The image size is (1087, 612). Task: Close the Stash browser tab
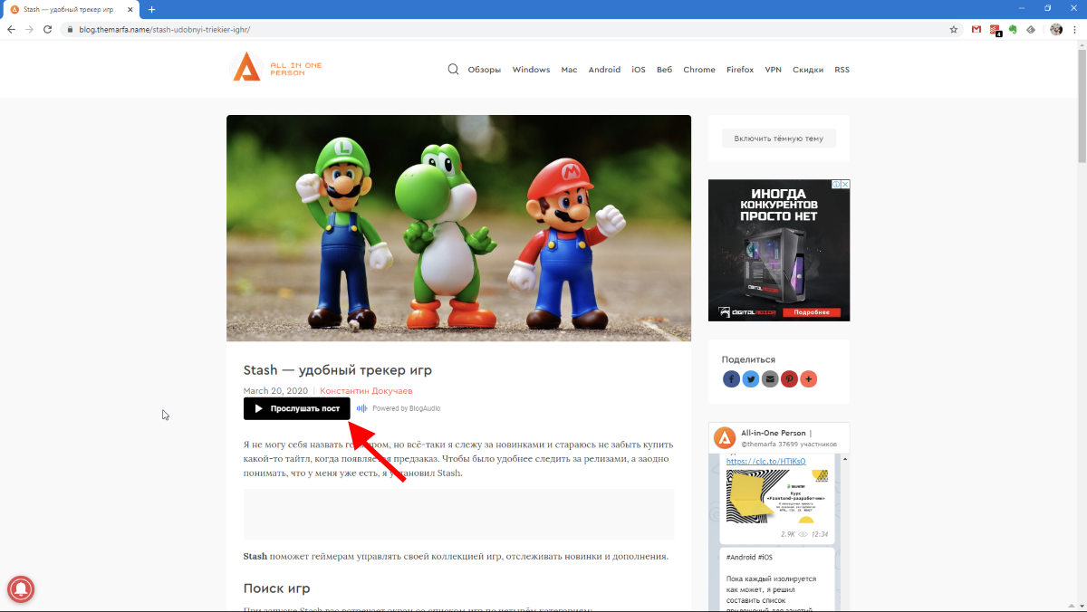(131, 9)
